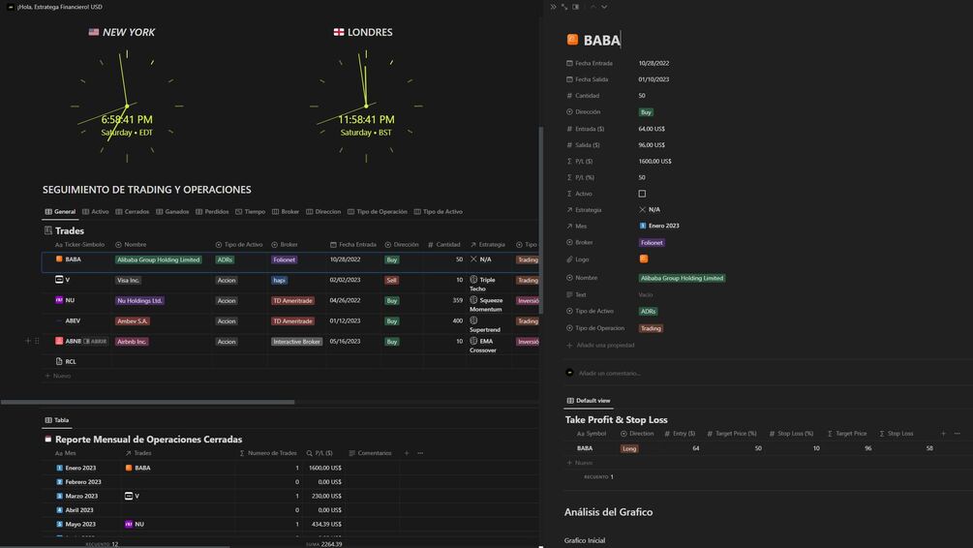Viewport: 973px width, 548px height.
Task: Select the Tabla view tab
Action: 57,420
